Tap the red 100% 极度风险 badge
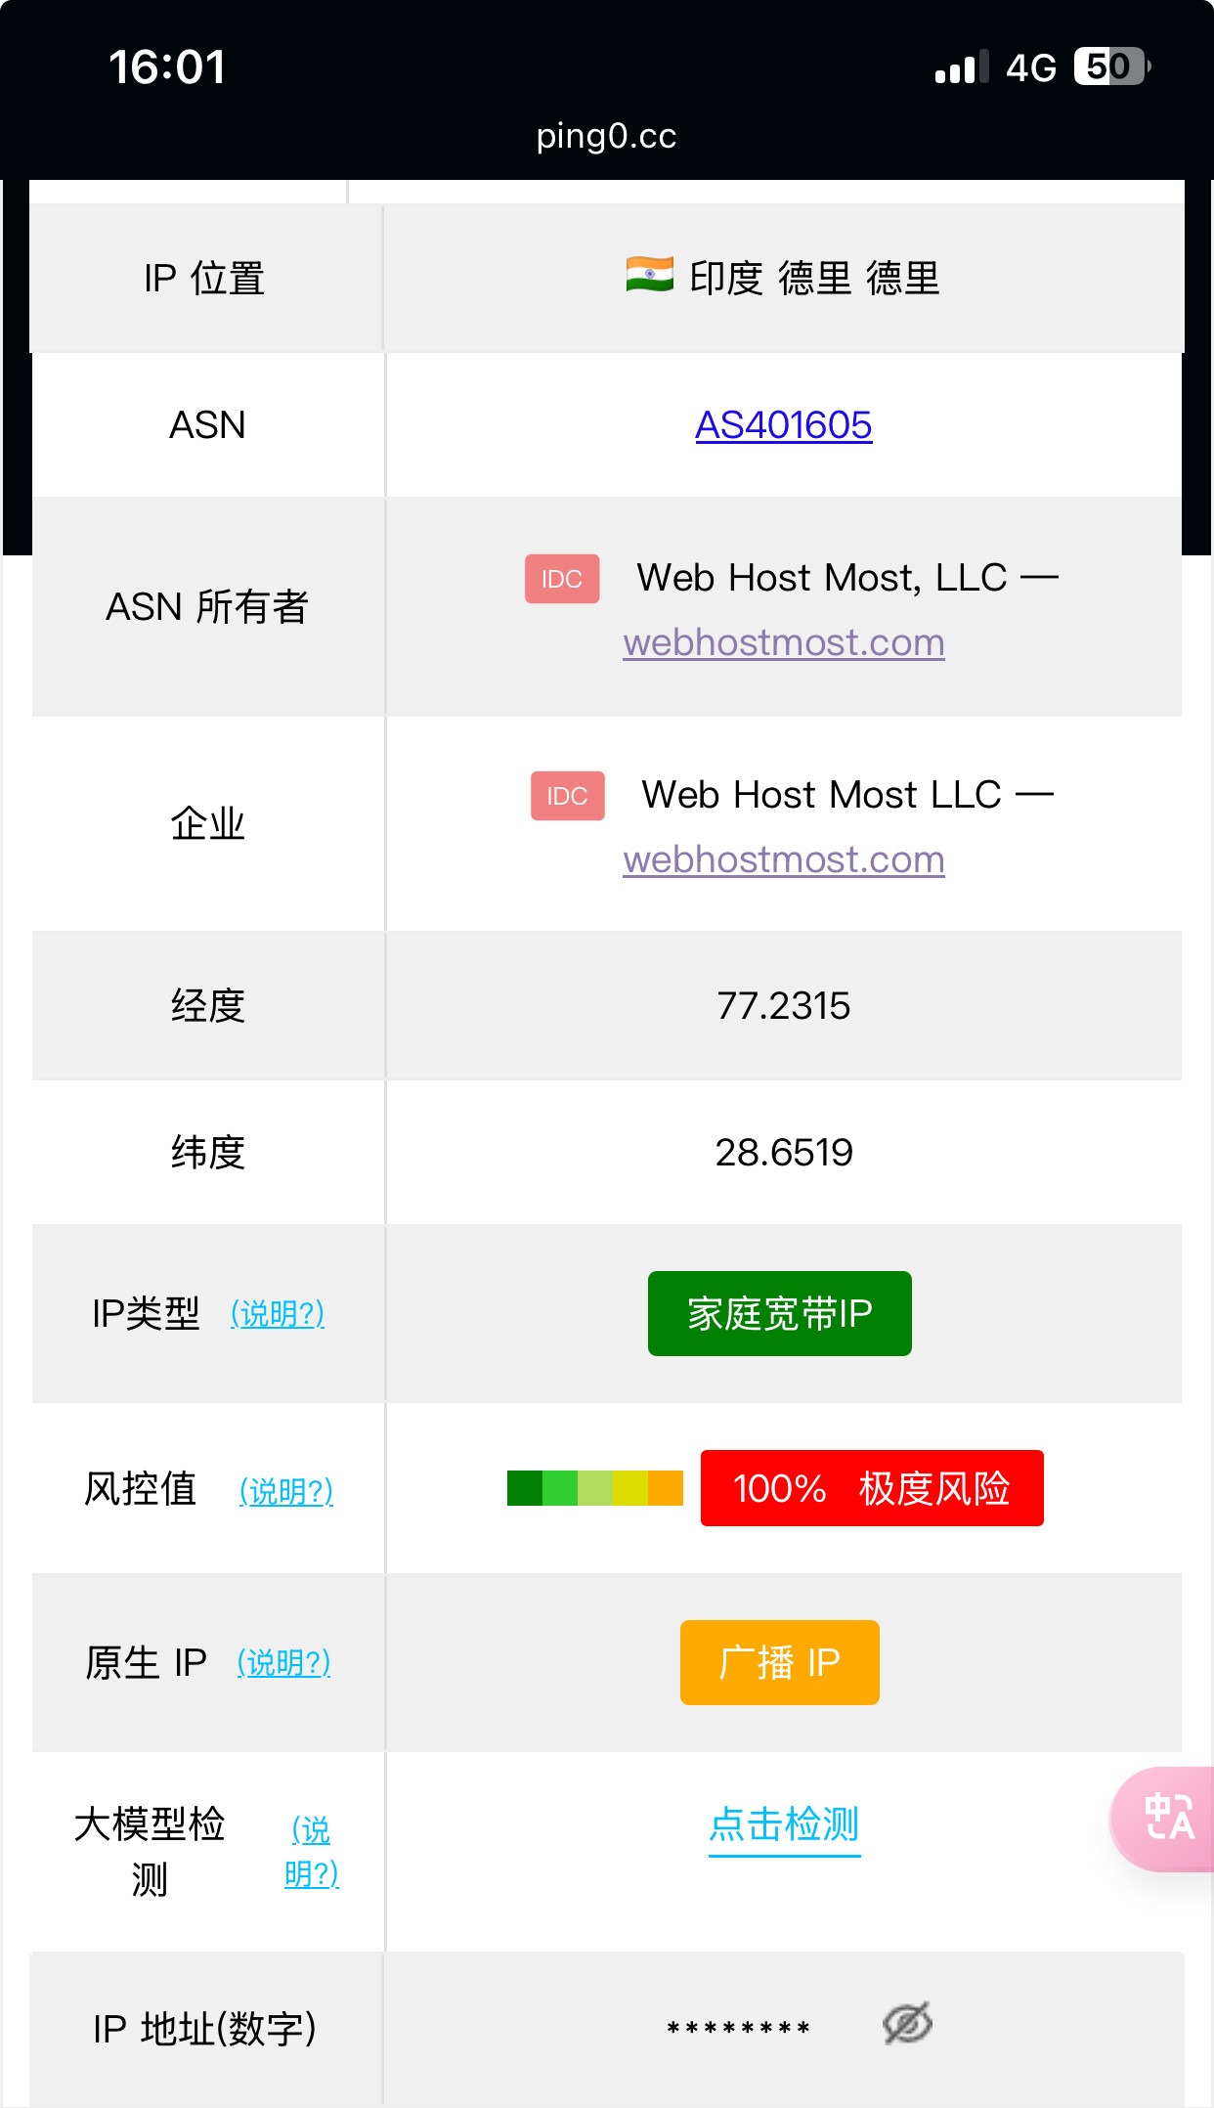 (x=871, y=1488)
